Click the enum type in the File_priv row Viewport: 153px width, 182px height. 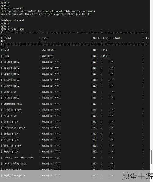coord(51,116)
